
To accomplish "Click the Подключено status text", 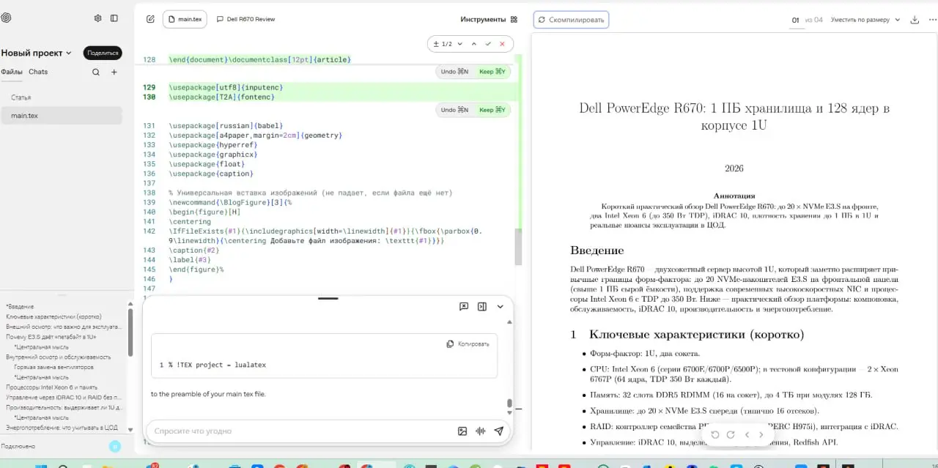I will (18, 446).
